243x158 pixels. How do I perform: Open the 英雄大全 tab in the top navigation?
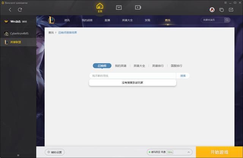tap(127, 20)
